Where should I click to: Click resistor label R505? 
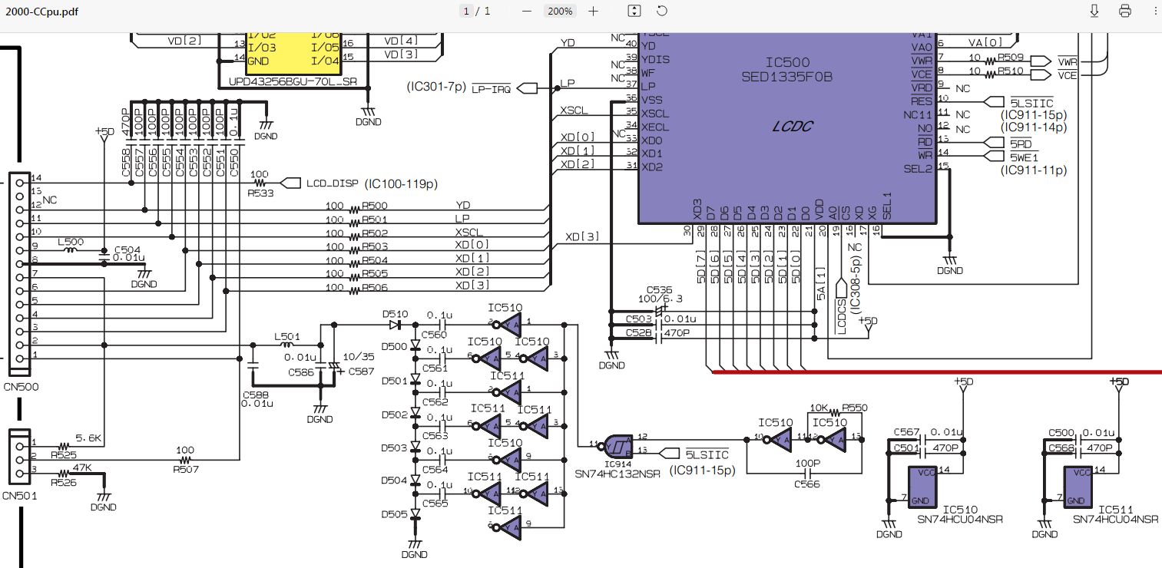(374, 273)
